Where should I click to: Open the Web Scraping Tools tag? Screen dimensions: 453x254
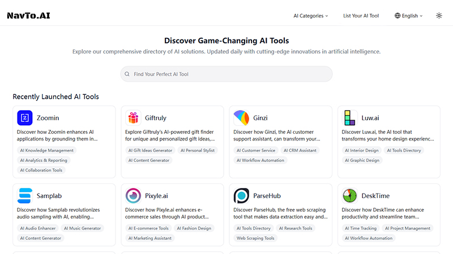tap(255, 238)
